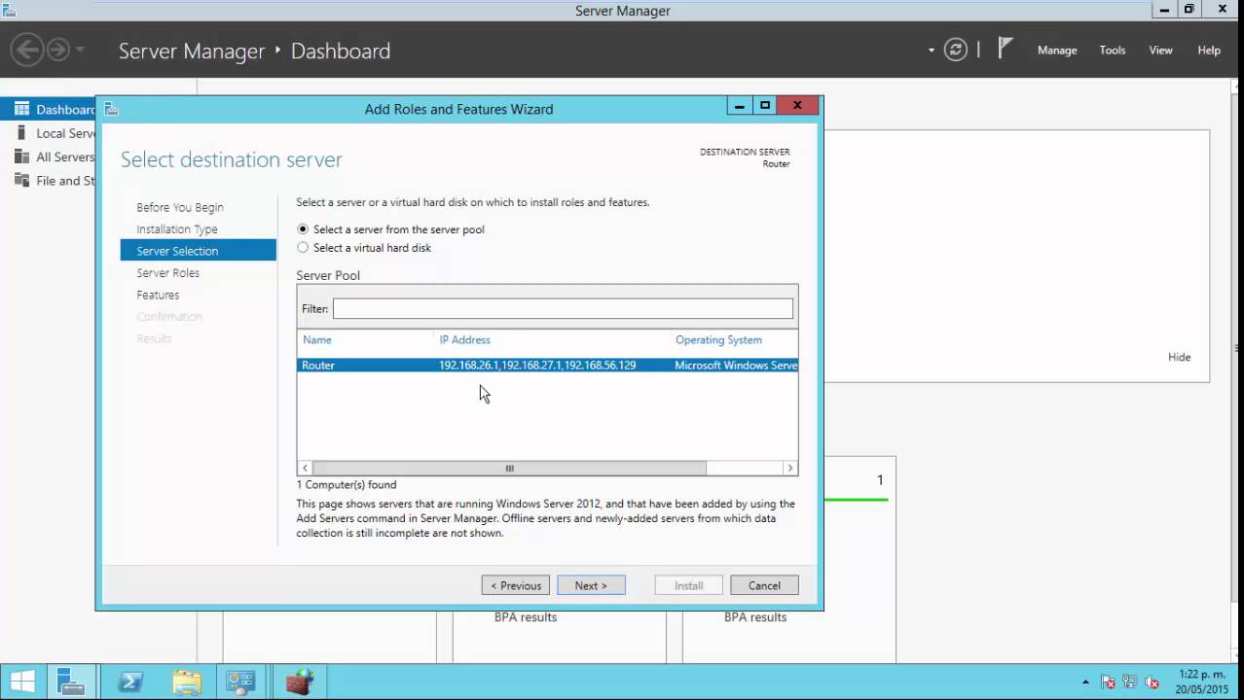1244x700 pixels.
Task: Show hidden tray icons arrow
Action: pos(1085,682)
